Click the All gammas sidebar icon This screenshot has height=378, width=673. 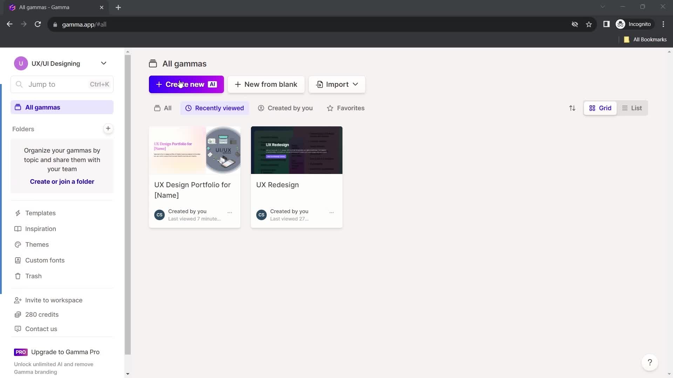coord(18,107)
